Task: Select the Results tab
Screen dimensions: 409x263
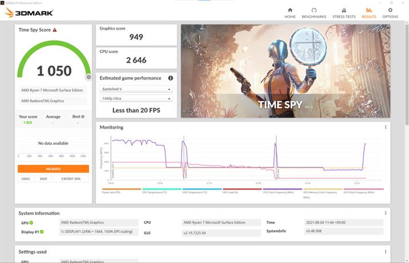Action: (x=369, y=13)
